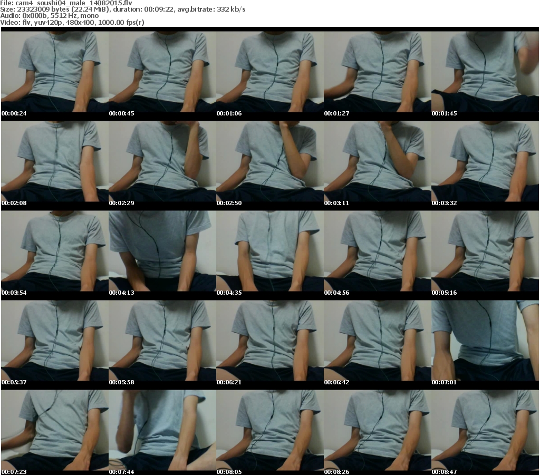
Task: Click the audio info line '5512 Hz, mono'
Action: (74, 16)
